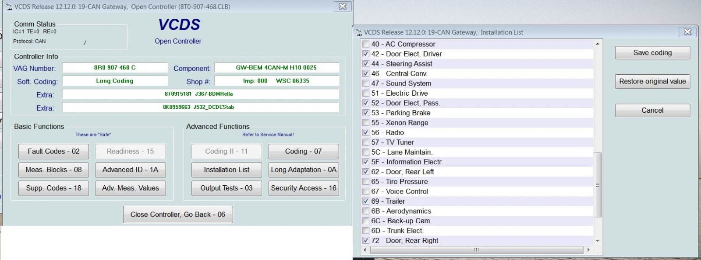Image resolution: width=701 pixels, height=260 pixels.
Task: Click the VCDS icon in the Installation List title bar
Action: pyautogui.click(x=359, y=32)
